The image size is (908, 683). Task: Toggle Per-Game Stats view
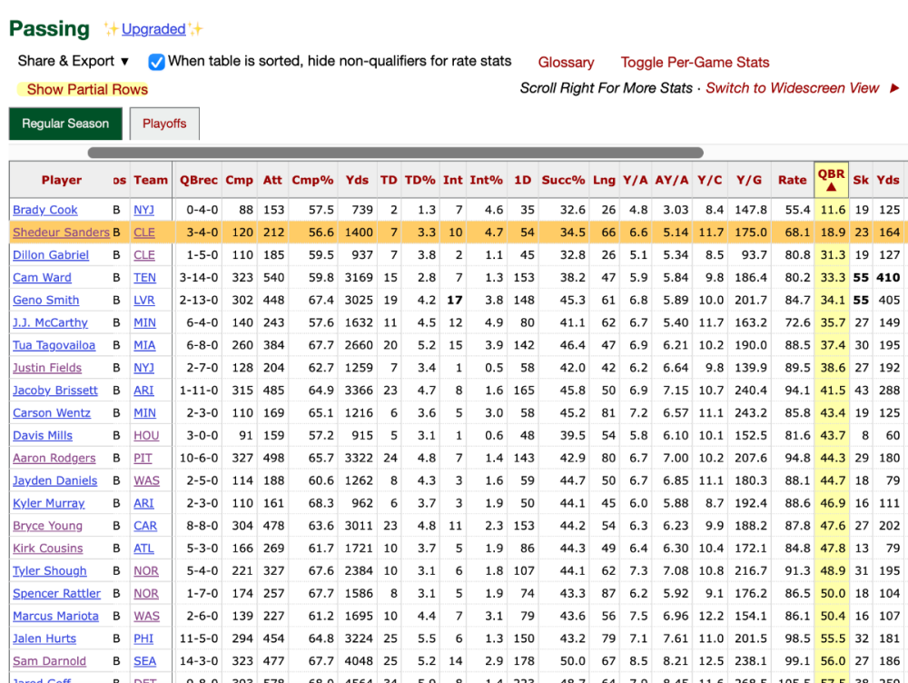695,63
